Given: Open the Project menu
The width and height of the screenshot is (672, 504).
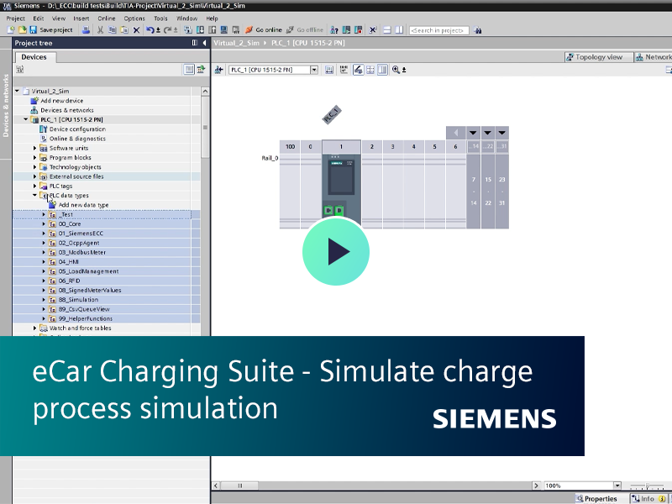Looking at the screenshot, I should pyautogui.click(x=15, y=18).
